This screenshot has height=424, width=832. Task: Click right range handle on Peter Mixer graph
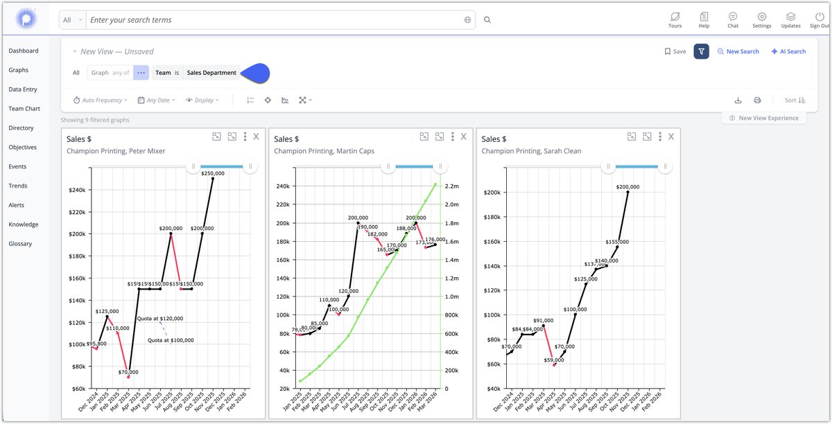click(250, 166)
